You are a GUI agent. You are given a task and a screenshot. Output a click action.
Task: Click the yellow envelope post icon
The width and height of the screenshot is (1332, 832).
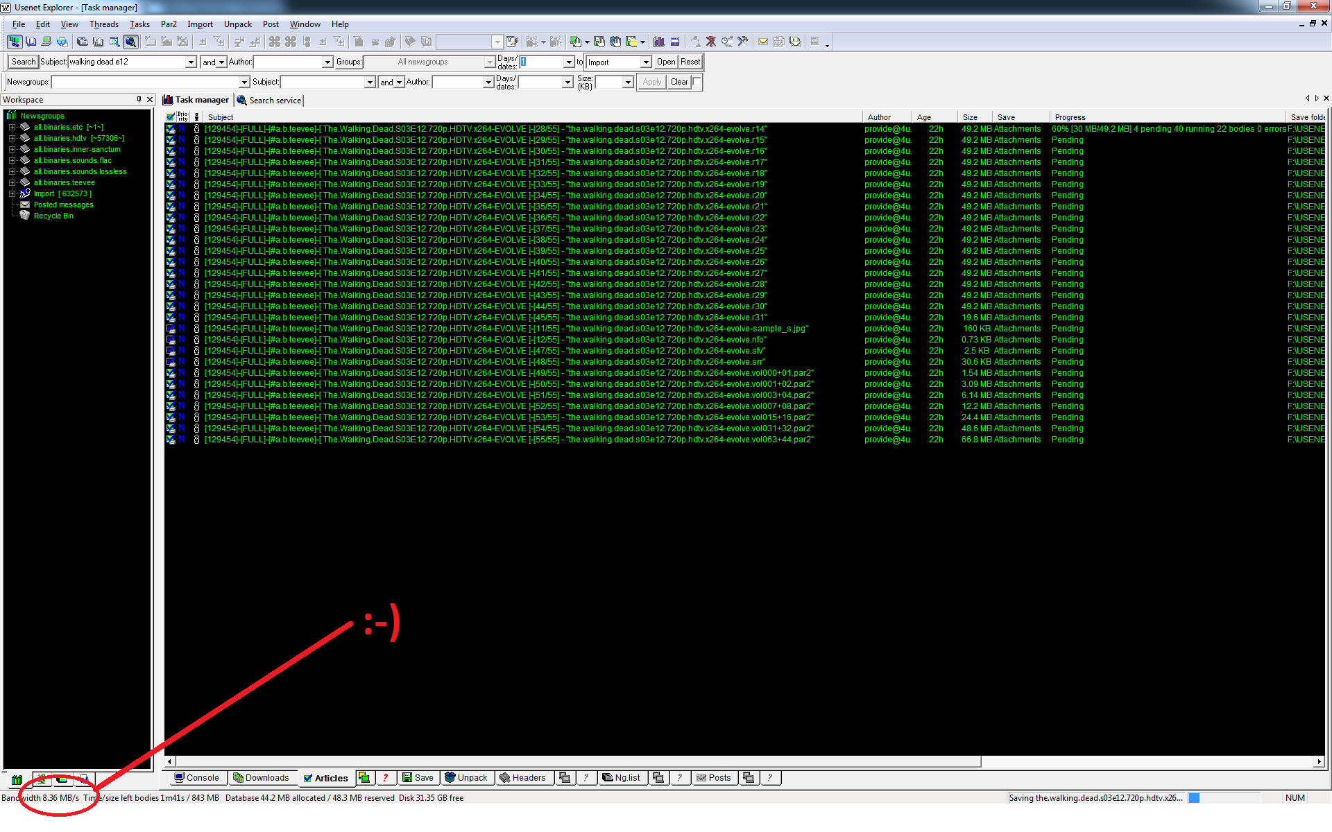pos(763,42)
